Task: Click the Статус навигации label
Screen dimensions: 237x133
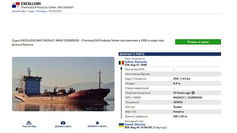Action: point(137,88)
